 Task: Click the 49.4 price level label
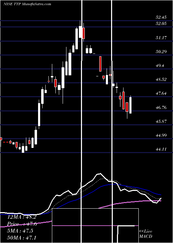click(160, 66)
